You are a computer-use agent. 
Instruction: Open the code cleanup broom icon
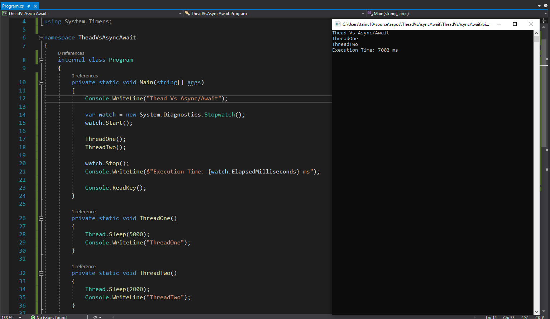coord(95,317)
